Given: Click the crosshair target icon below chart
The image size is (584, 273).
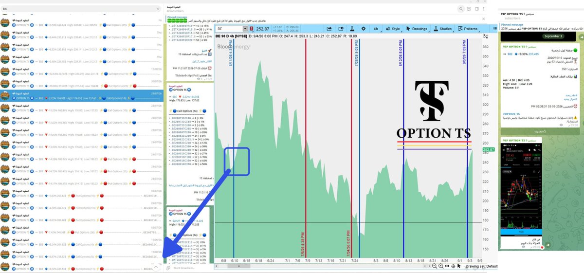Looking at the screenshot, I should pyautogui.click(x=453, y=266).
